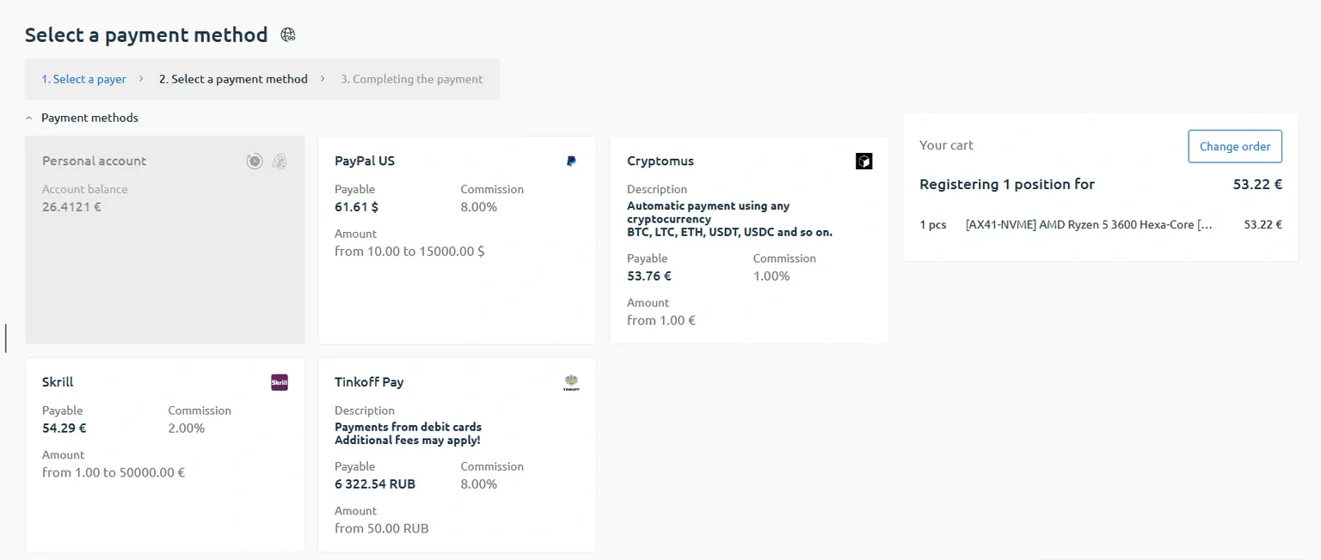Click the banknotes icon in the Personal account card
This screenshot has height=560, width=1321.
[280, 161]
